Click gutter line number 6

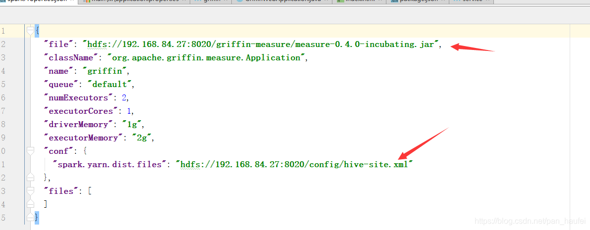click(x=3, y=98)
